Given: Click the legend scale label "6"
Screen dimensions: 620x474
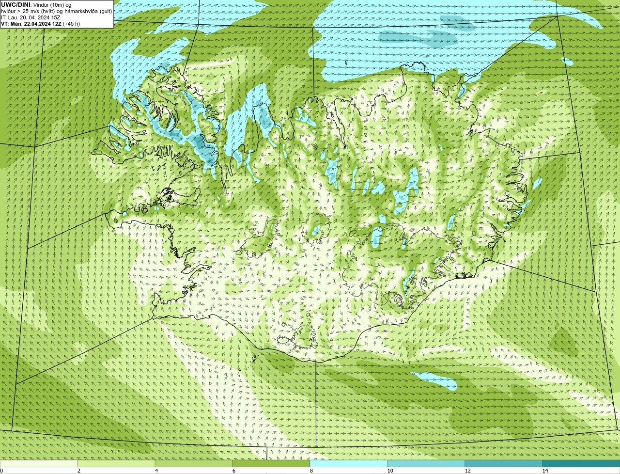Looking at the screenshot, I should [x=233, y=471].
